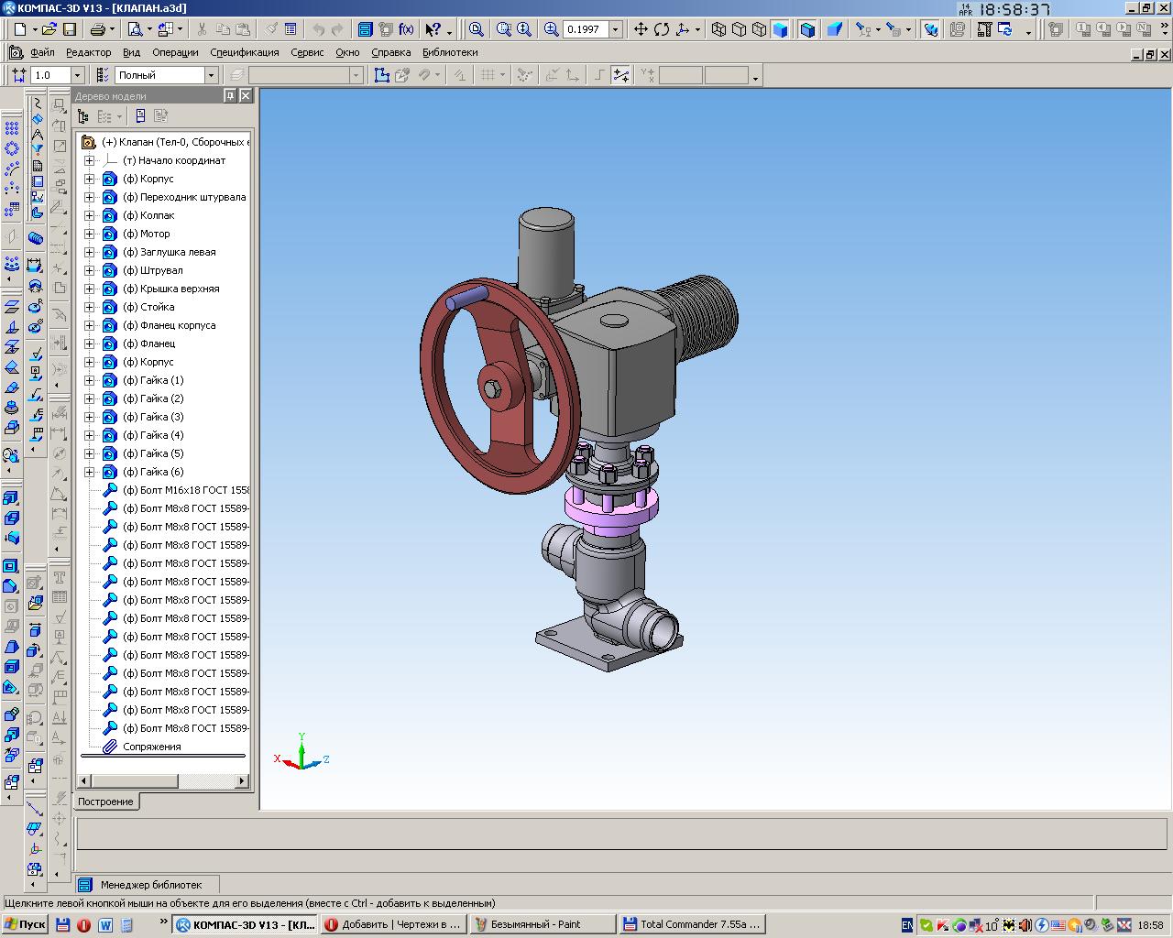Open the variables f(x) panel
The width and height of the screenshot is (1173, 938).
coord(406,29)
